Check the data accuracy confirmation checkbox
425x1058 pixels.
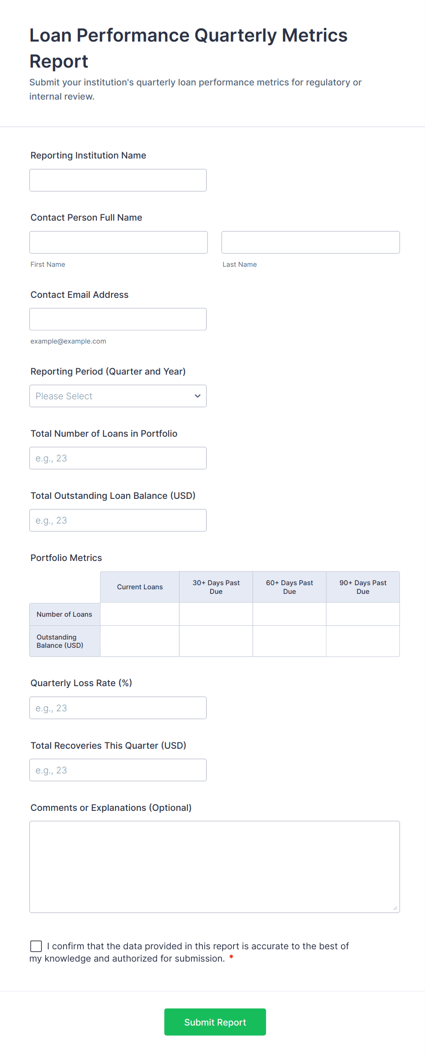coord(36,946)
